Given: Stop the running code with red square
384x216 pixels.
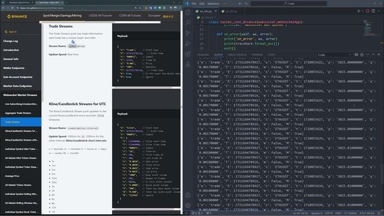Looking at the screenshot, I should [367, 11].
